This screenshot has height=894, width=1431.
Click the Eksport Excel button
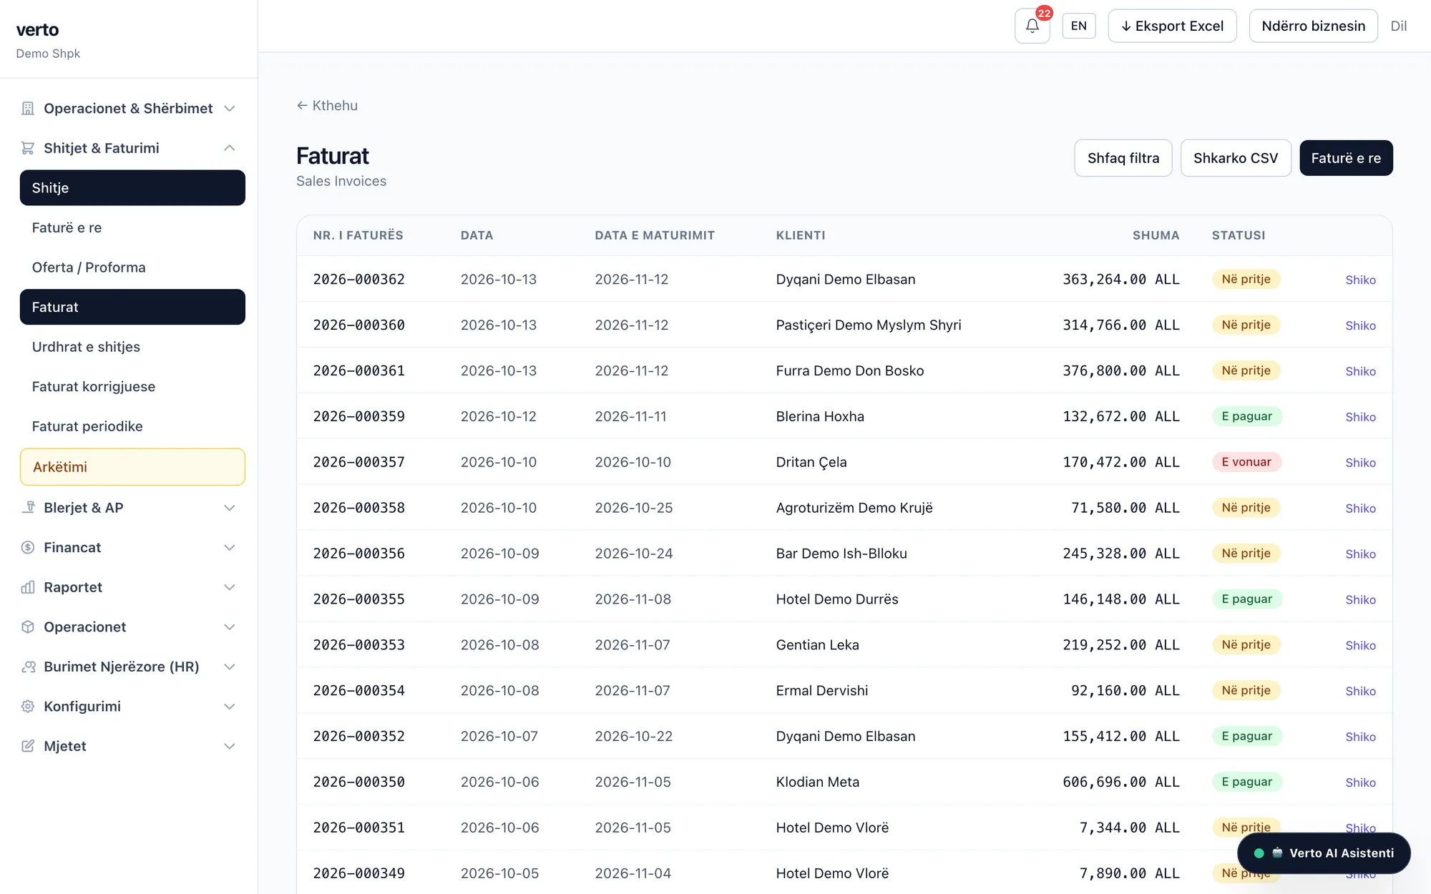(x=1172, y=26)
